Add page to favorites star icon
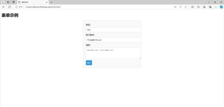 tap(186, 7)
